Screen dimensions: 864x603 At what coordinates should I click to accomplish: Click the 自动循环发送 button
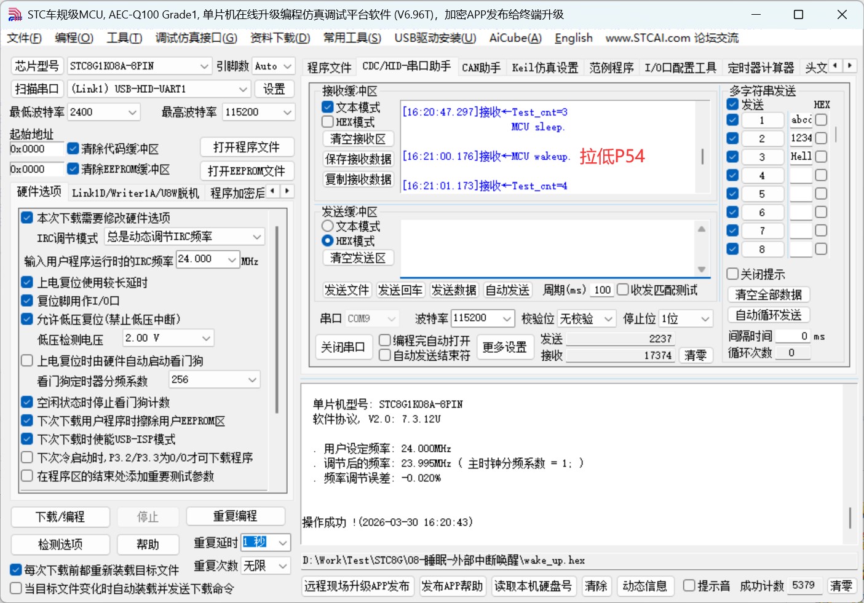pyautogui.click(x=769, y=315)
